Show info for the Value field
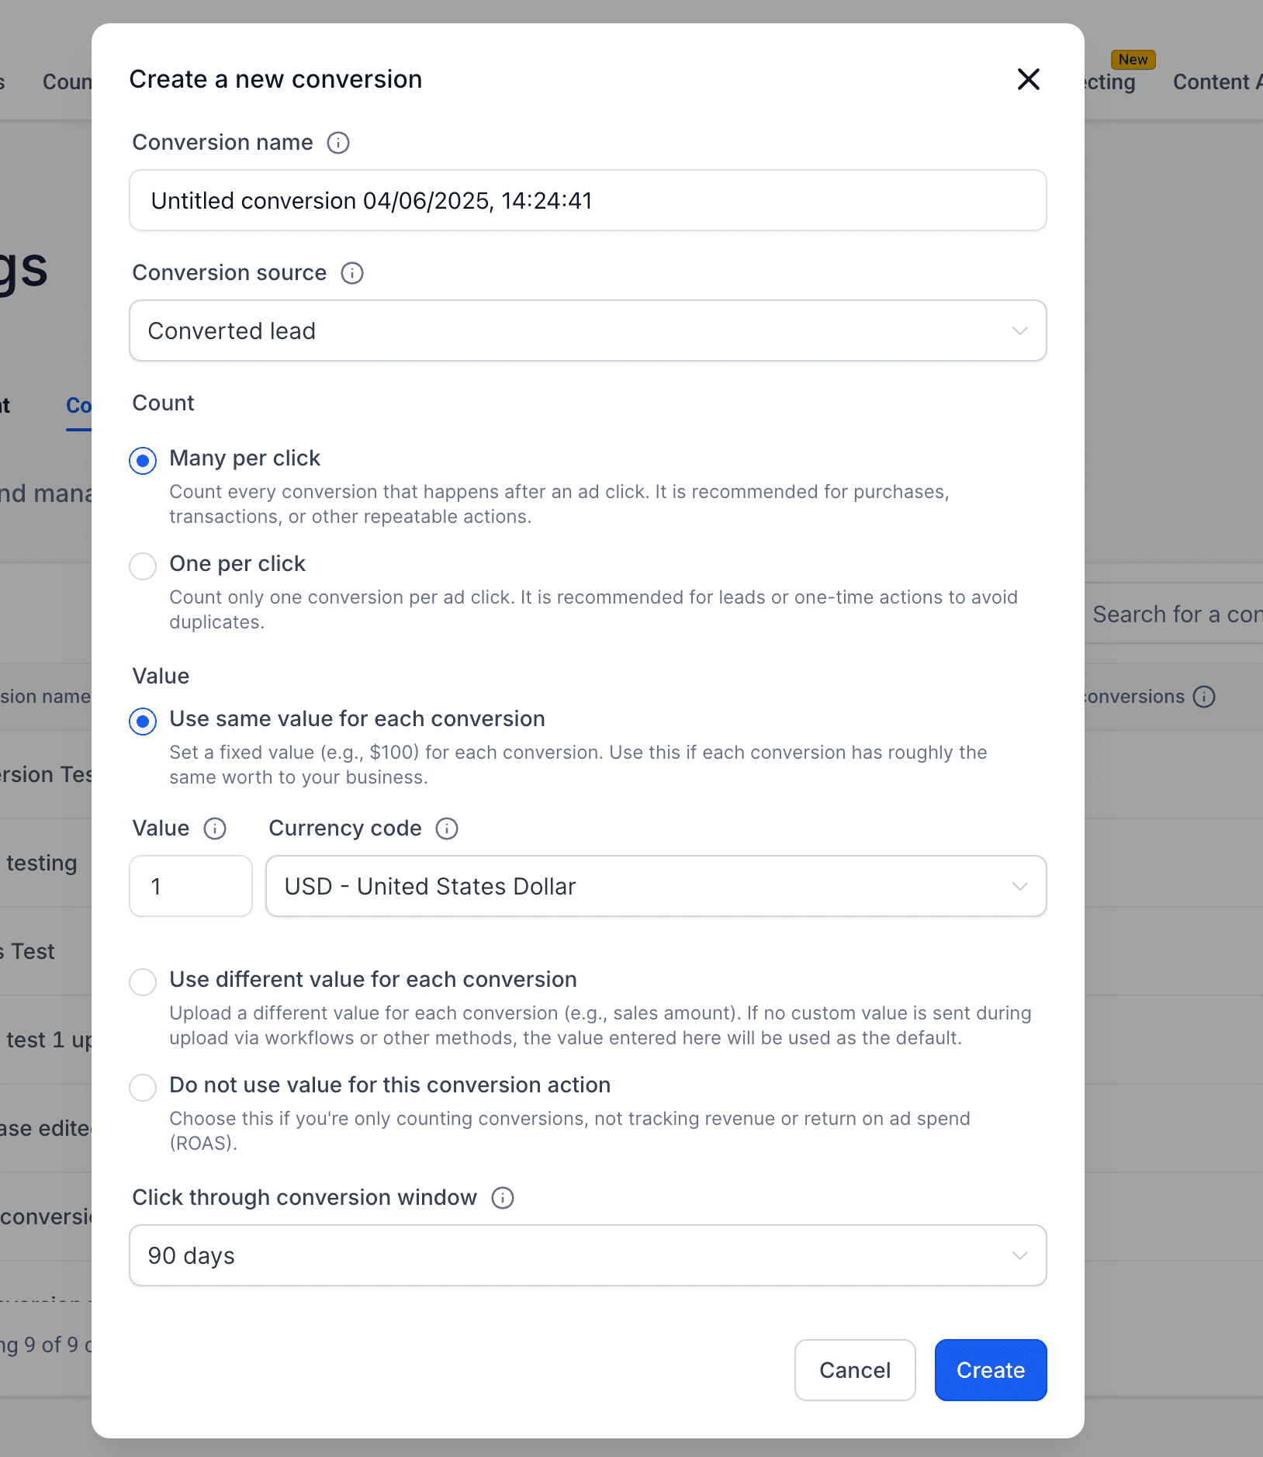1263x1457 pixels. [x=215, y=829]
